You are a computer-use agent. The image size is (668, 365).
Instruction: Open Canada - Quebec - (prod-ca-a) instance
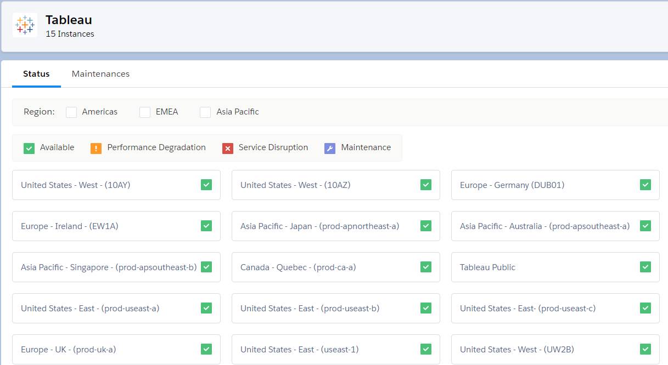point(336,267)
